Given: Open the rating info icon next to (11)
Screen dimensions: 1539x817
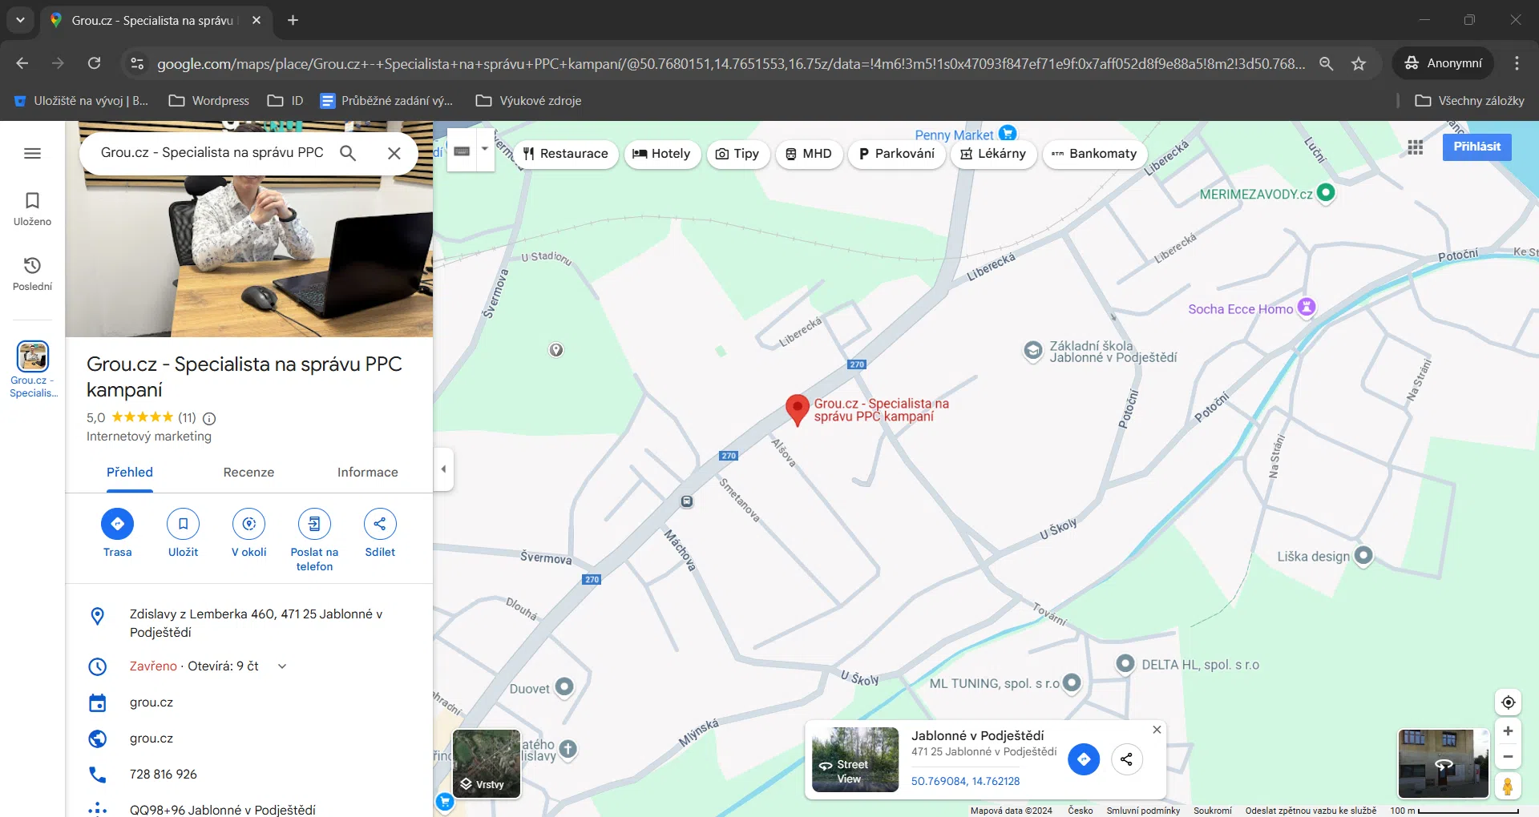Looking at the screenshot, I should coord(209,418).
